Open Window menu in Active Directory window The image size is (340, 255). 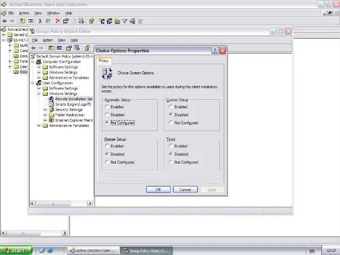point(53,13)
